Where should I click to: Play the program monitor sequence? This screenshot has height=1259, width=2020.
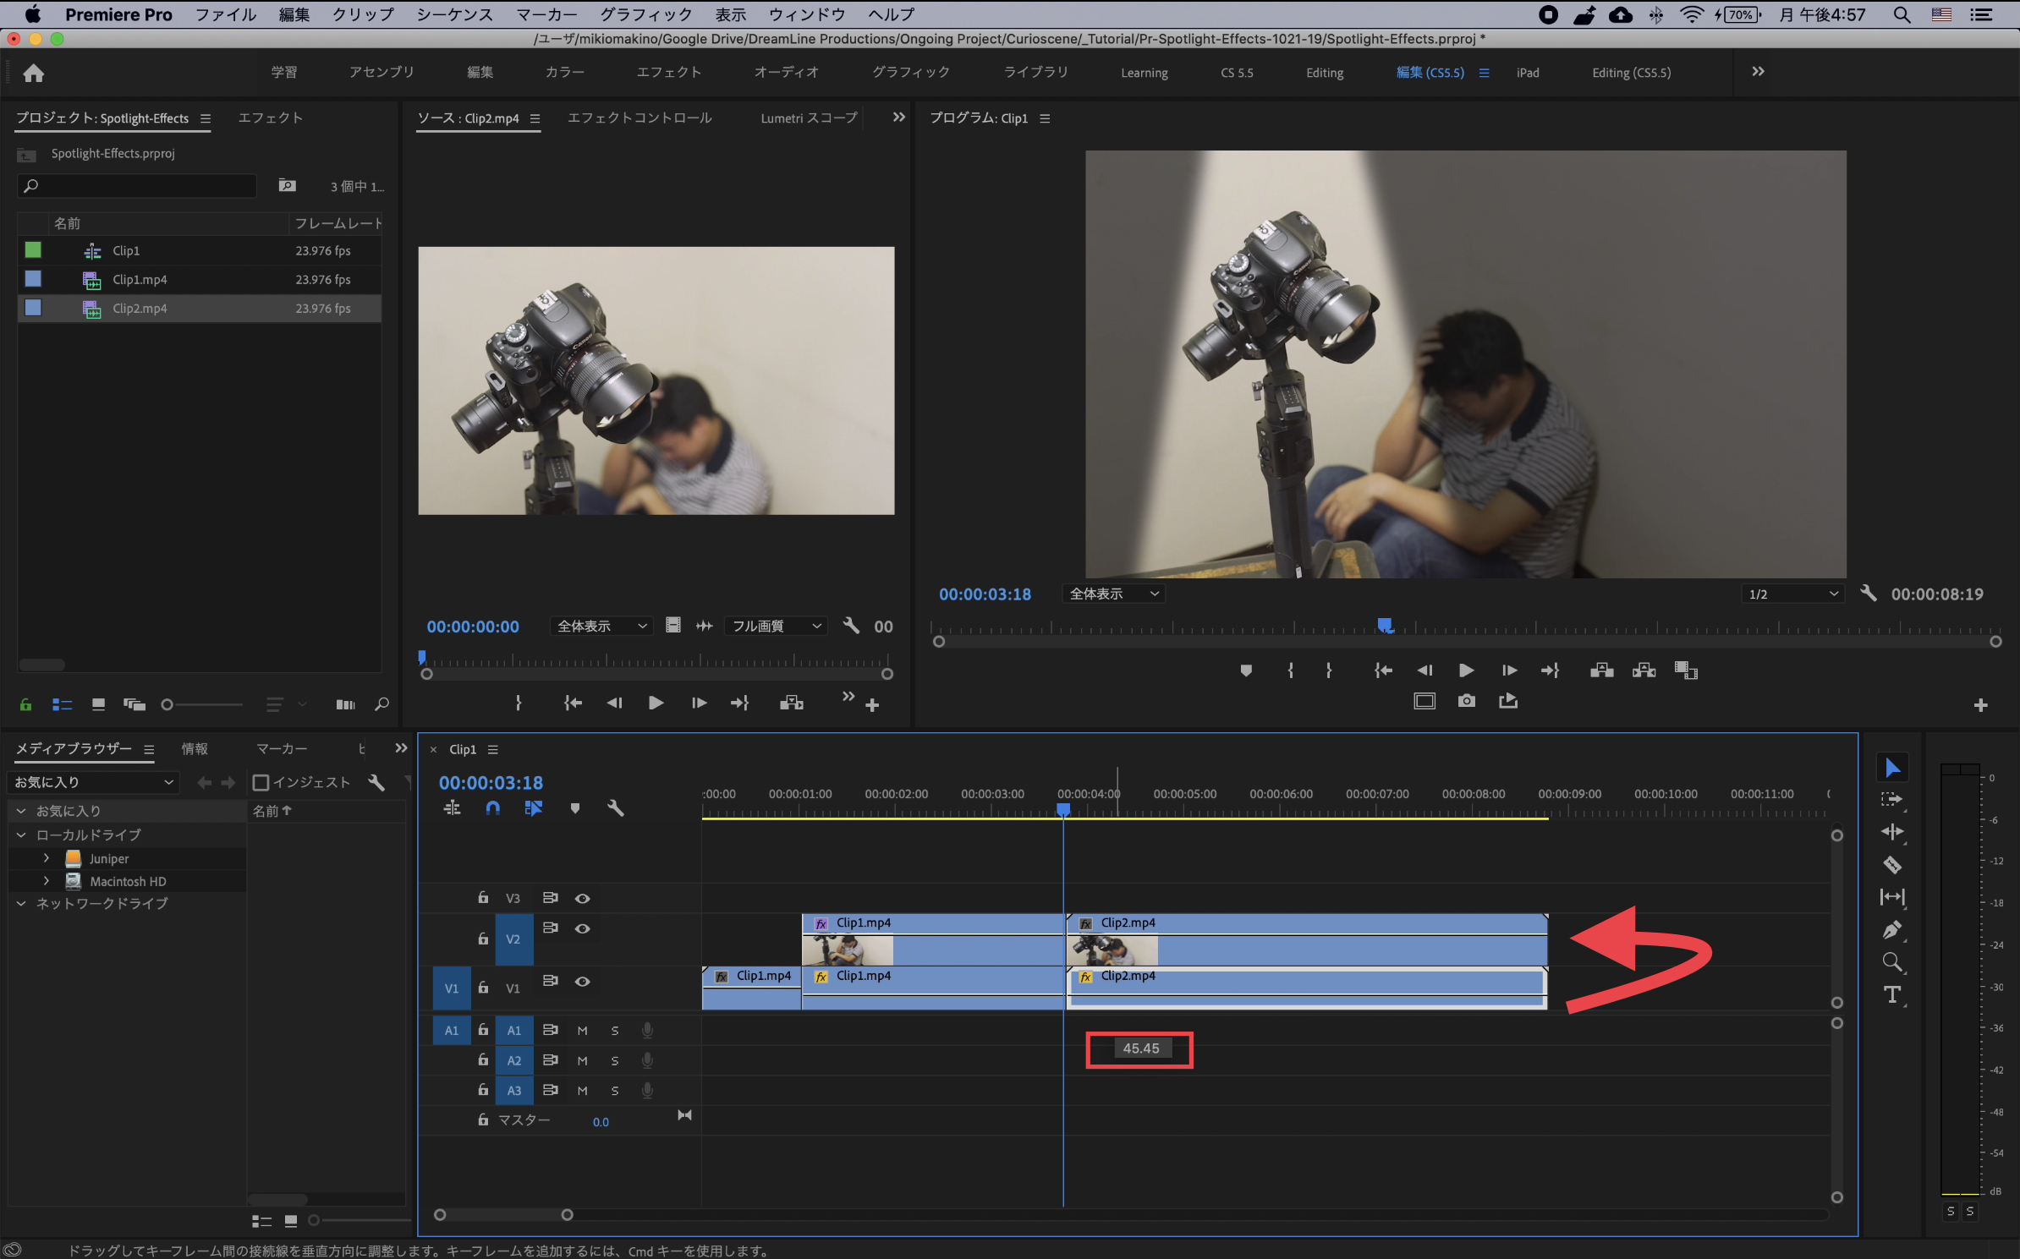[1466, 671]
